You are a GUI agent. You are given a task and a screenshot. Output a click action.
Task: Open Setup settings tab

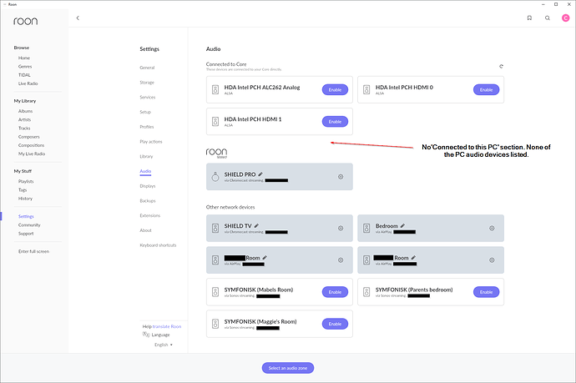pyautogui.click(x=145, y=112)
